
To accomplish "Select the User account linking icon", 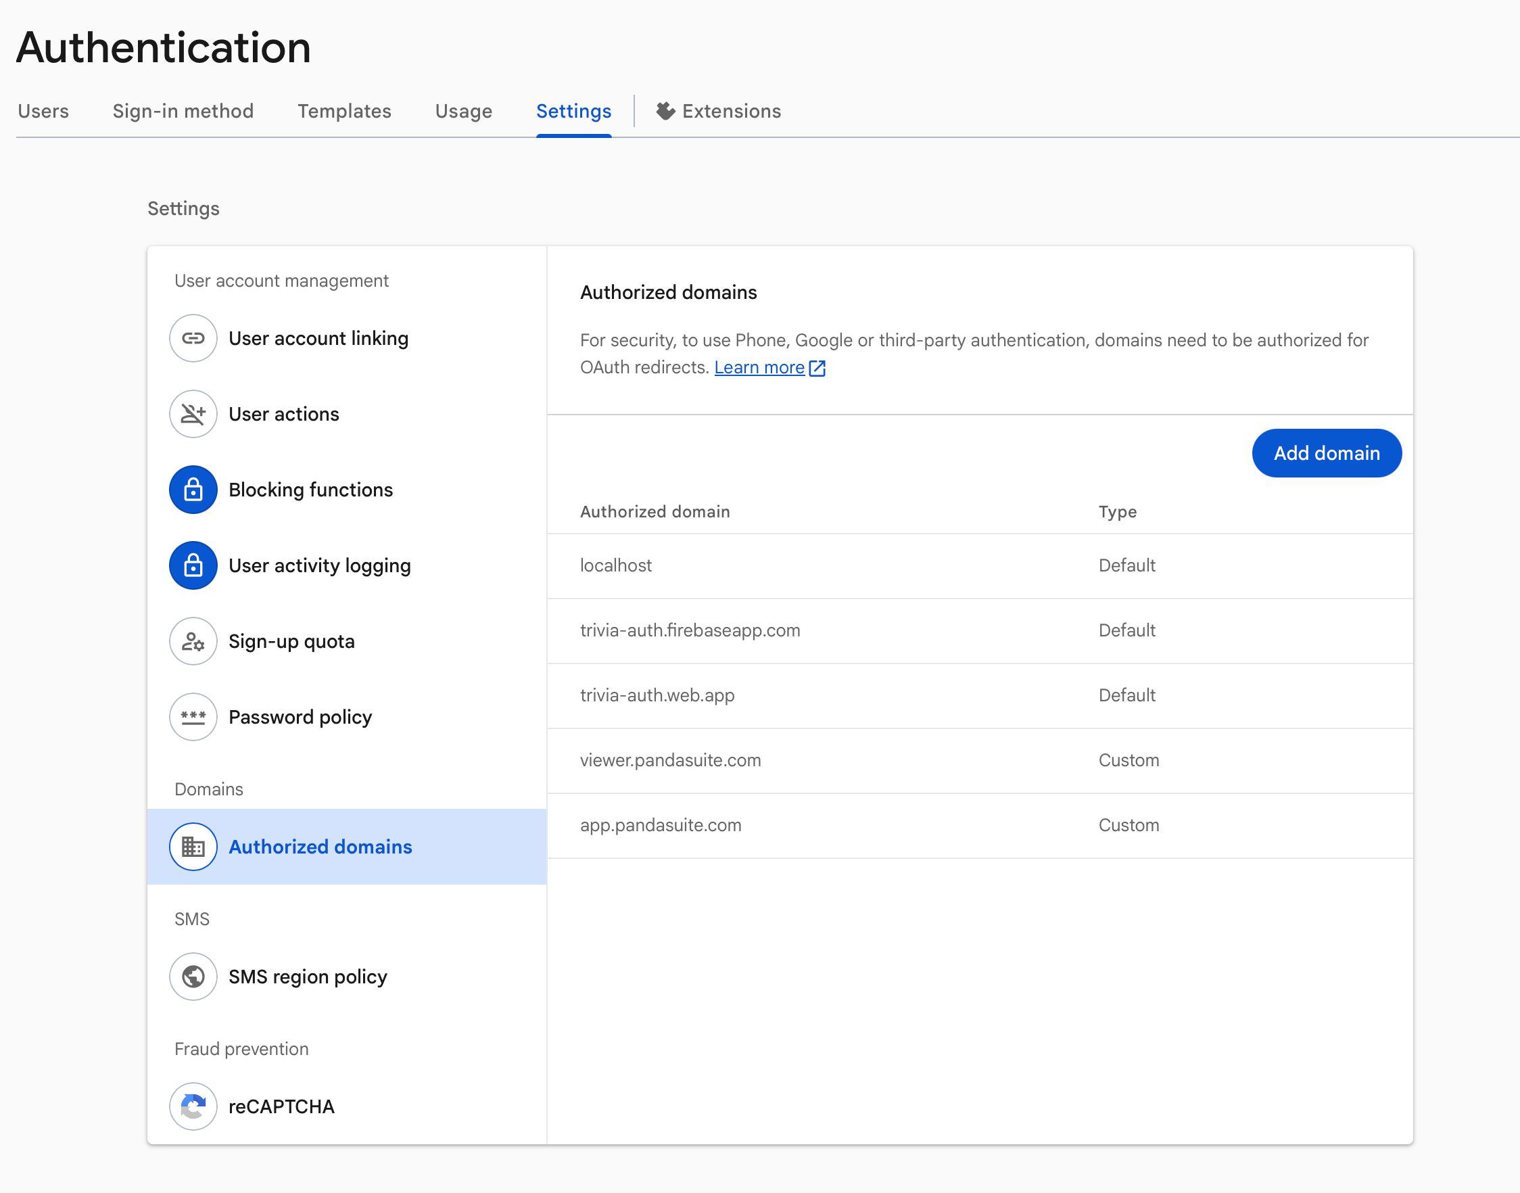I will (x=193, y=338).
